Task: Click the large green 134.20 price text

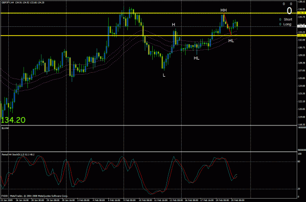Action: 13,120
